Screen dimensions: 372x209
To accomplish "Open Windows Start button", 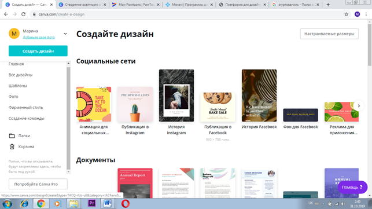I will pyautogui.click(x=7, y=204).
